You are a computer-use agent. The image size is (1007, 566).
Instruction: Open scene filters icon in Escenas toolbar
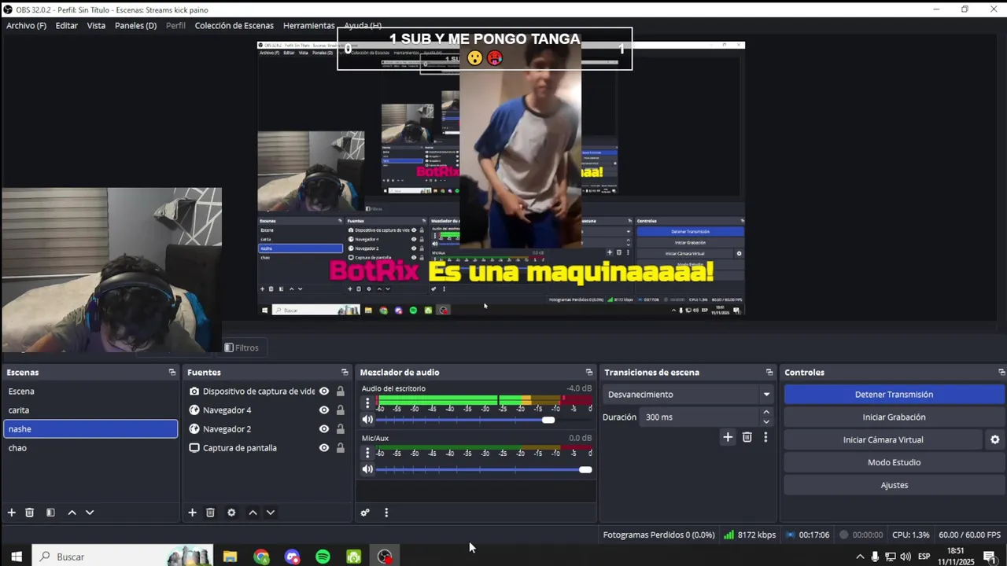coord(50,513)
